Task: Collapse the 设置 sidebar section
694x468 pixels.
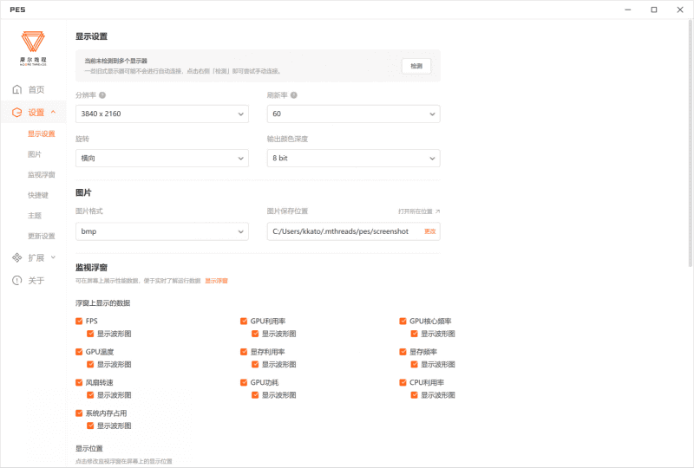Action: (53, 113)
